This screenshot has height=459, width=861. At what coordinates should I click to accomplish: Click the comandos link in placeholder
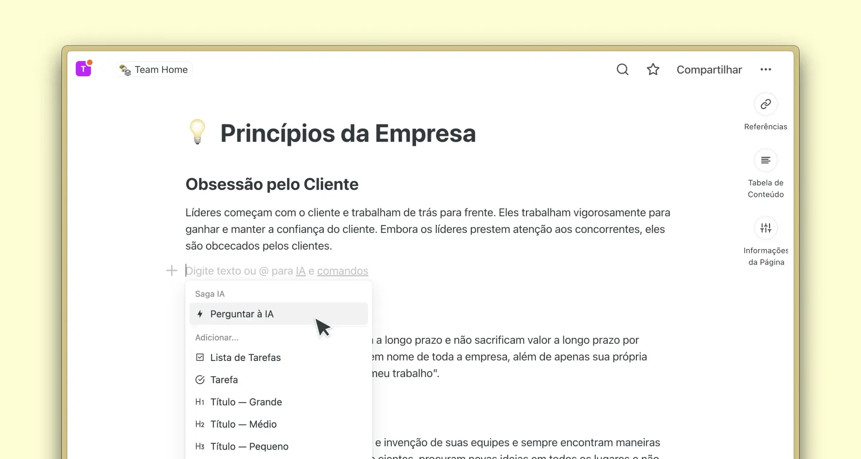tap(342, 271)
